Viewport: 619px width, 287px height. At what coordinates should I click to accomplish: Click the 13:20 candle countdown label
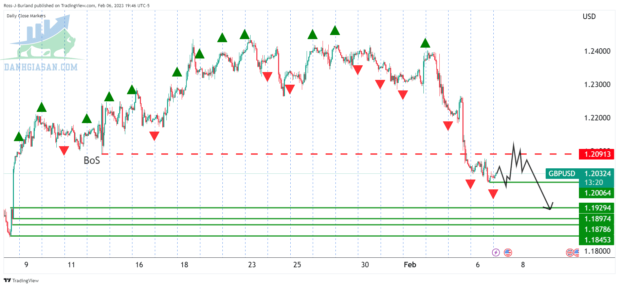click(594, 183)
